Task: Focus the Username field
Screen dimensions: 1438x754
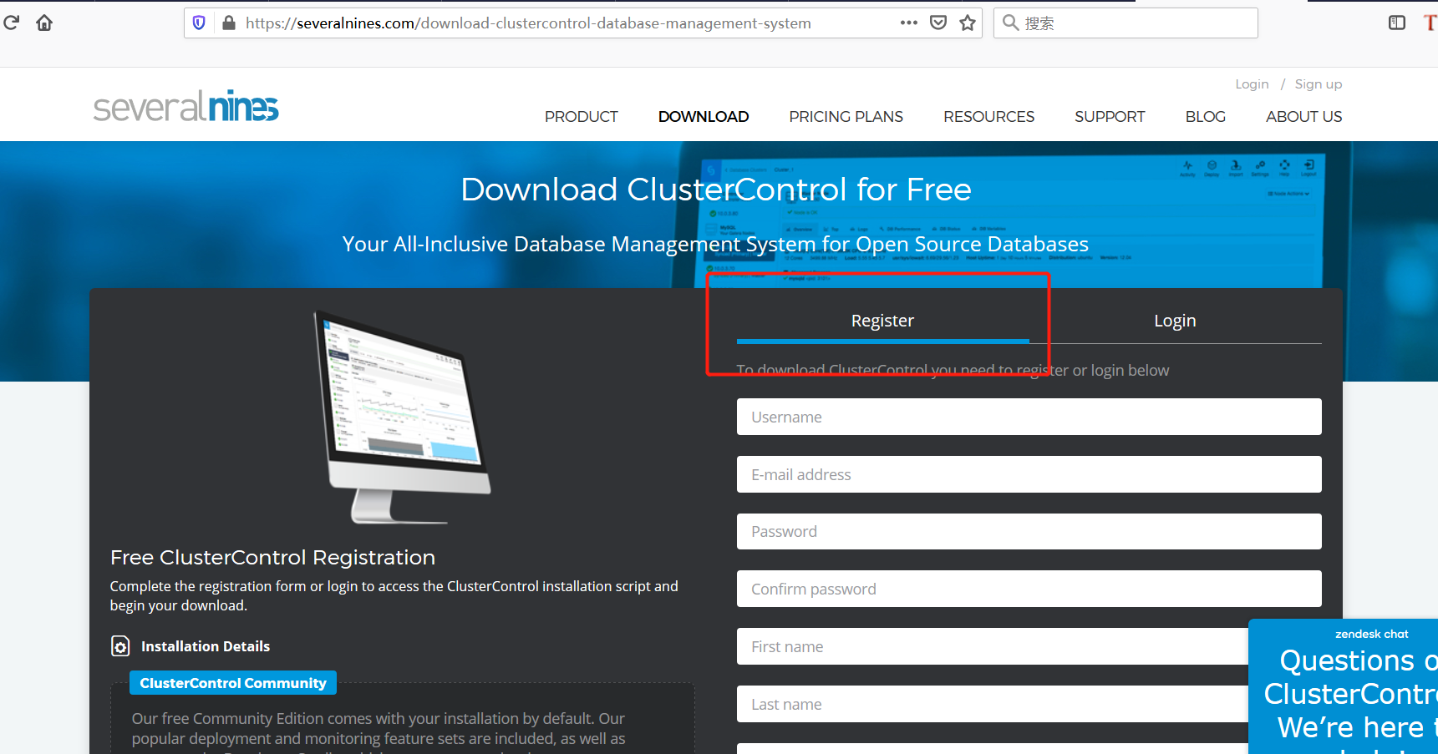Action: [1029, 417]
